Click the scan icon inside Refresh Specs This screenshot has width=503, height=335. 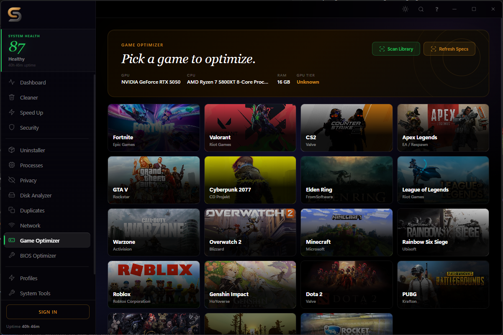433,49
